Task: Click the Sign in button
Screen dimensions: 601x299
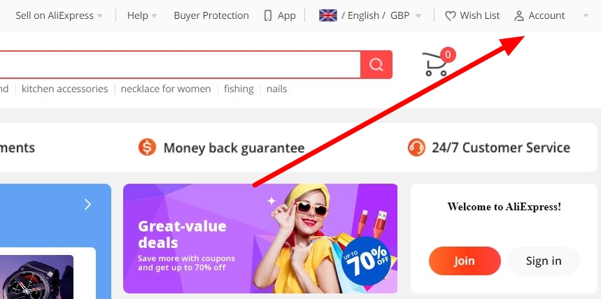Action: tap(544, 261)
